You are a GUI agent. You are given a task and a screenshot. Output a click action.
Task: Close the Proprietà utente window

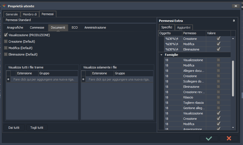click(235, 6)
